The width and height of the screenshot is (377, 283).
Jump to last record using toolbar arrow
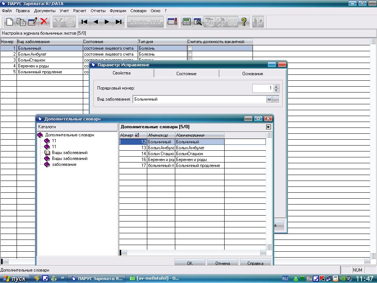click(x=118, y=22)
